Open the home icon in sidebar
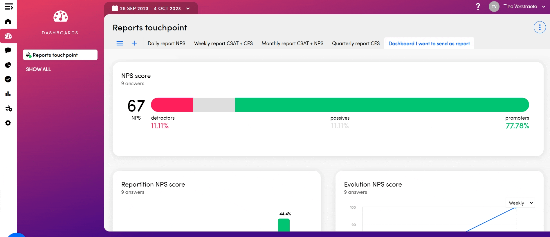The image size is (550, 237). pos(8,22)
